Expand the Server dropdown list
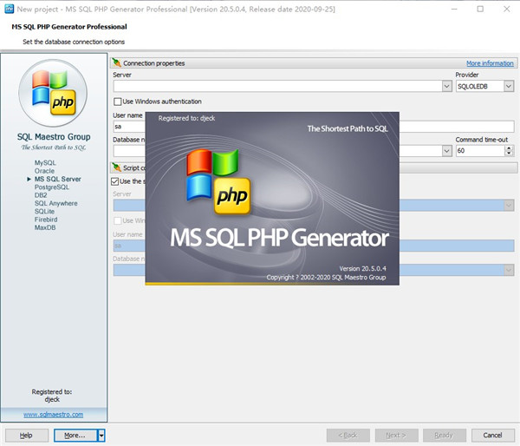The height and width of the screenshot is (446, 520). (445, 87)
